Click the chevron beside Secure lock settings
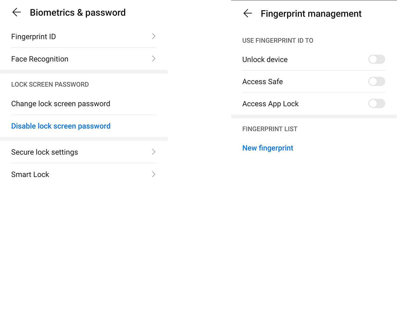397x331 pixels. [x=154, y=152]
